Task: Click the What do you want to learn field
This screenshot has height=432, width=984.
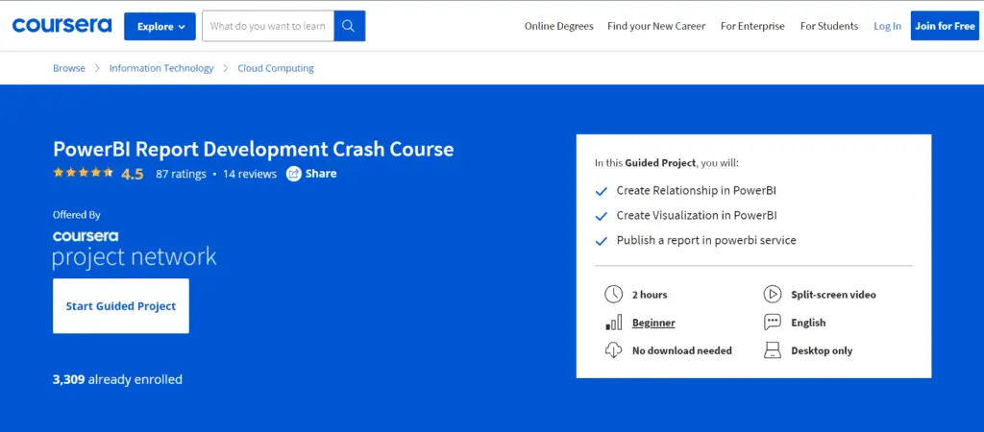Action: [x=269, y=26]
